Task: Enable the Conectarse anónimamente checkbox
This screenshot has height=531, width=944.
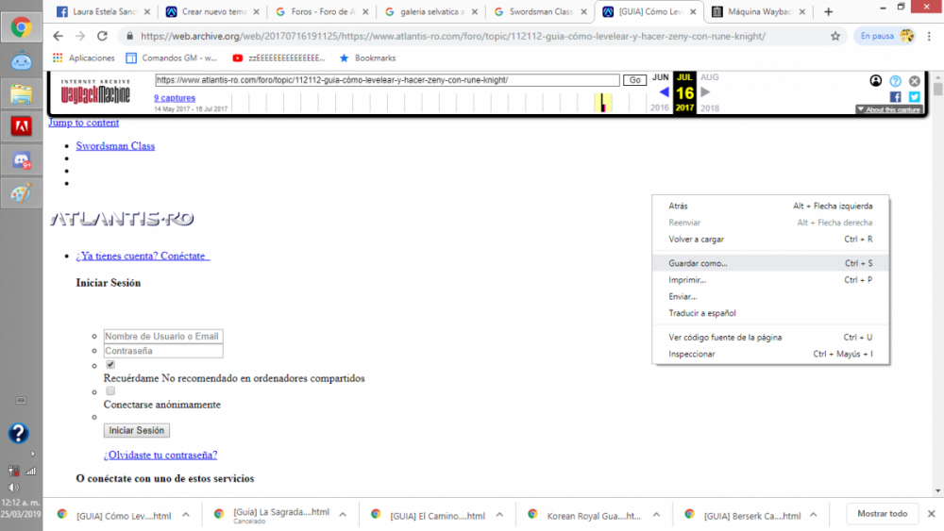Action: tap(110, 390)
